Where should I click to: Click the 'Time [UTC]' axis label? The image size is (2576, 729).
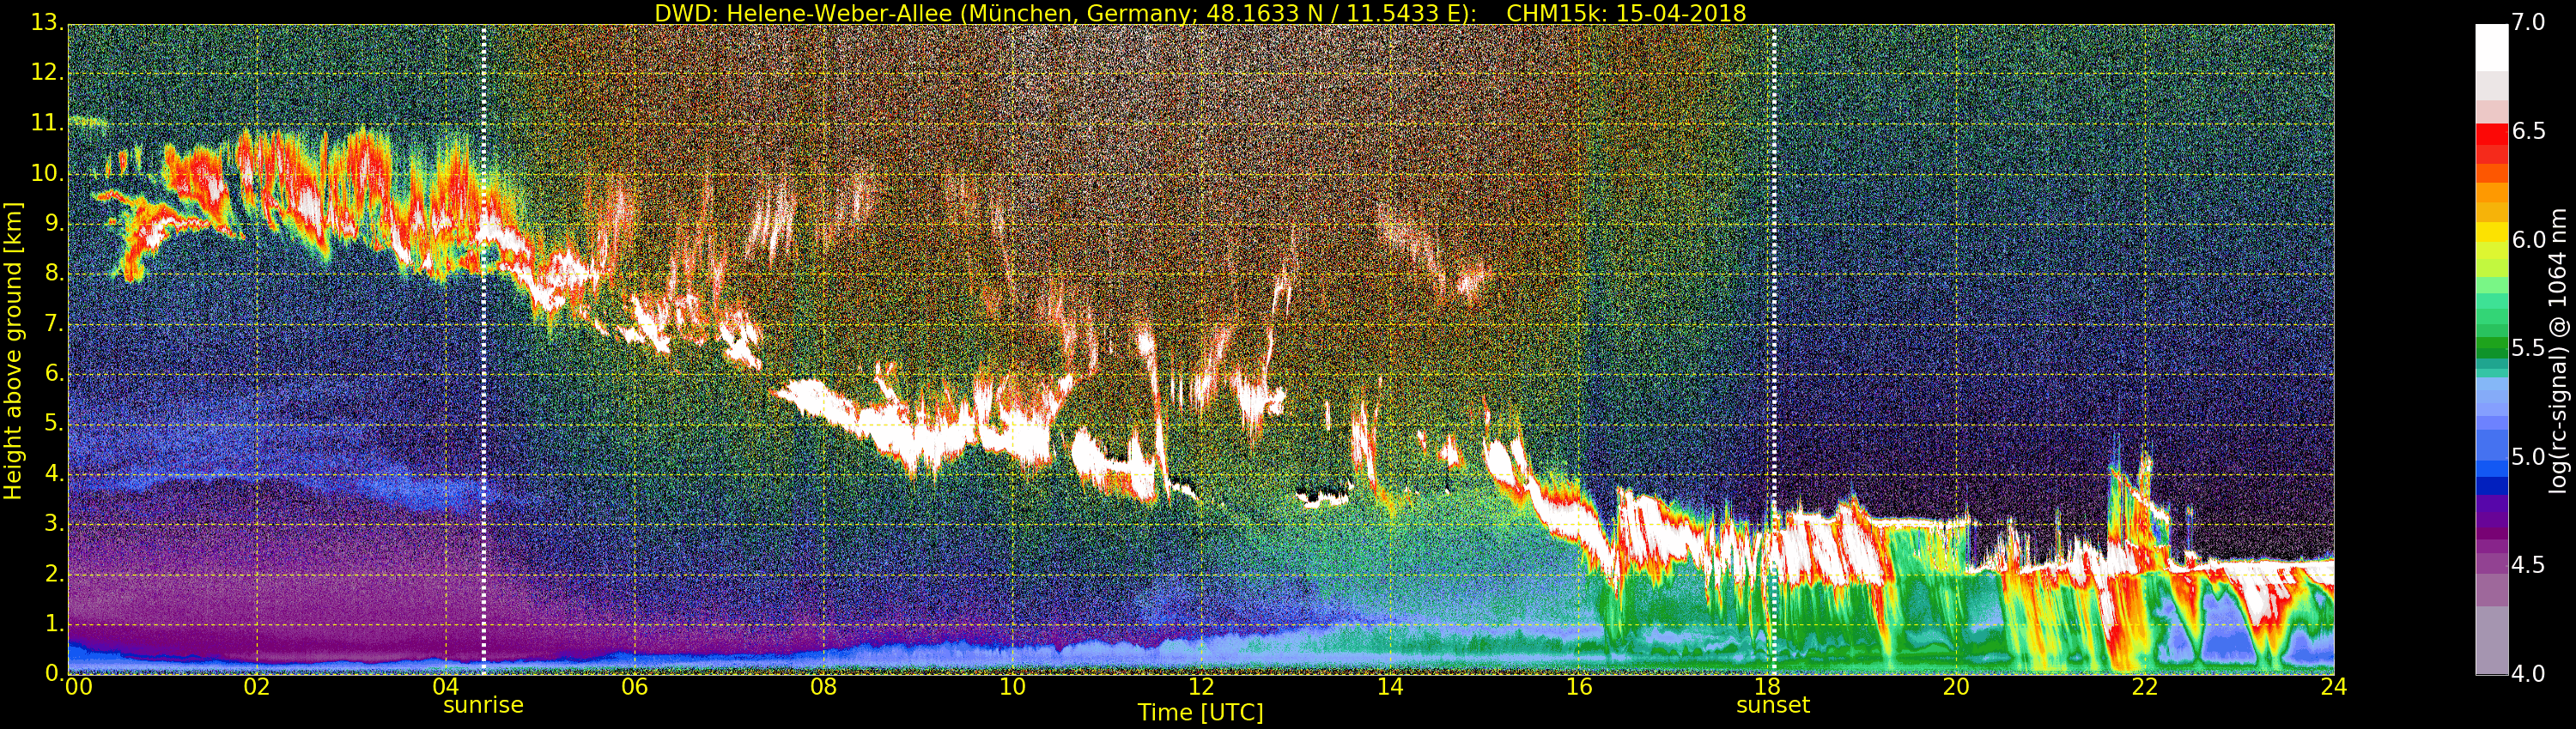tap(1200, 712)
